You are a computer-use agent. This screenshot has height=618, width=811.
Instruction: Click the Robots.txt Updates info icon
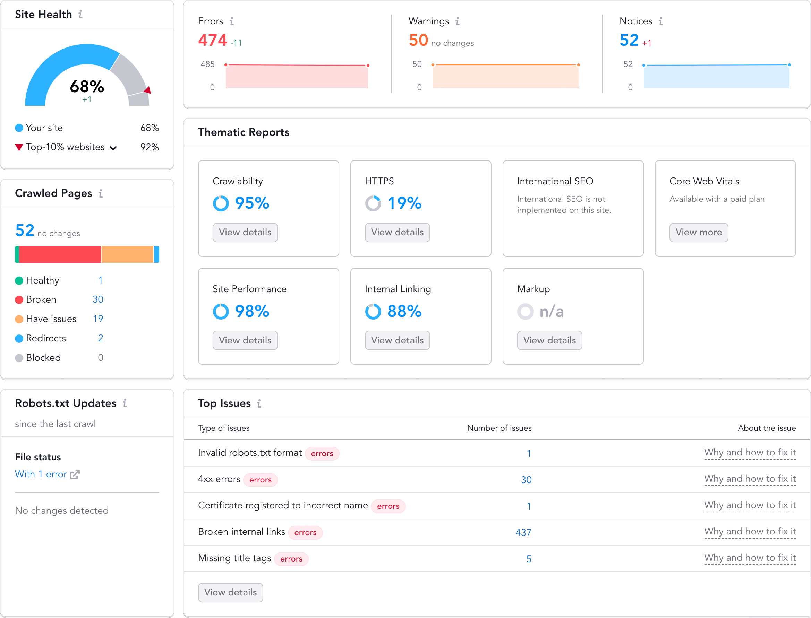125,403
